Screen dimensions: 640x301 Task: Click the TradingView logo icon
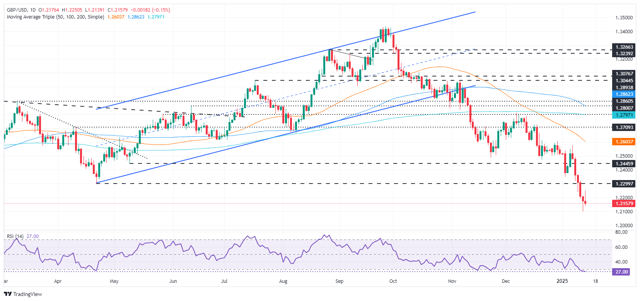[x=8, y=294]
